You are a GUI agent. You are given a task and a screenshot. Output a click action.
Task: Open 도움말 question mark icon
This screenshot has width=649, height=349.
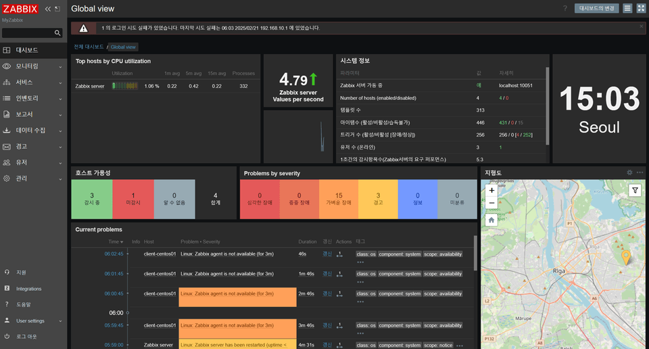coord(7,304)
